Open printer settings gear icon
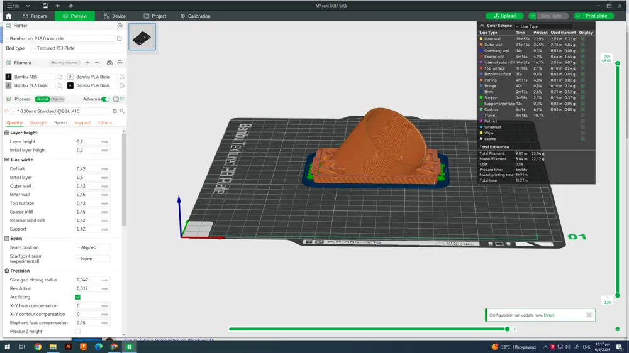The image size is (629, 353). (120, 26)
